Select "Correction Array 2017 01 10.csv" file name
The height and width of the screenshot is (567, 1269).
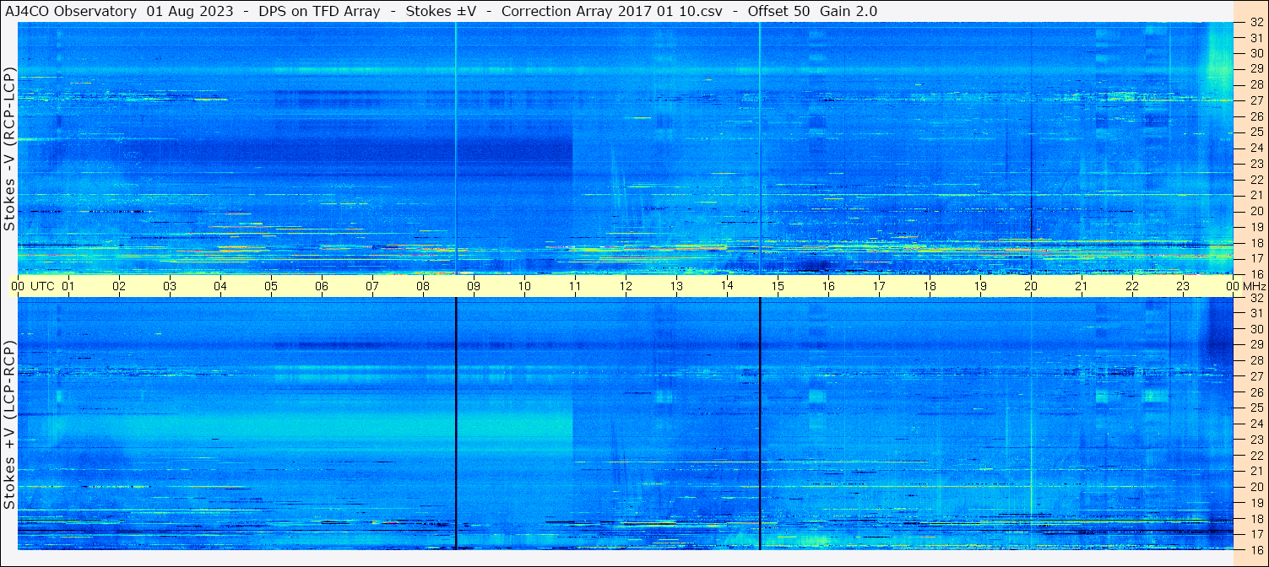(x=612, y=11)
